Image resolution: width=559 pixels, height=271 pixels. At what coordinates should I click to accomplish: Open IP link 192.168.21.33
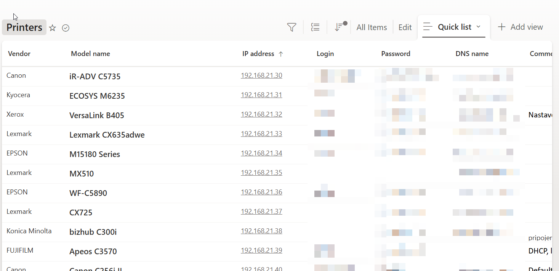[x=261, y=134]
